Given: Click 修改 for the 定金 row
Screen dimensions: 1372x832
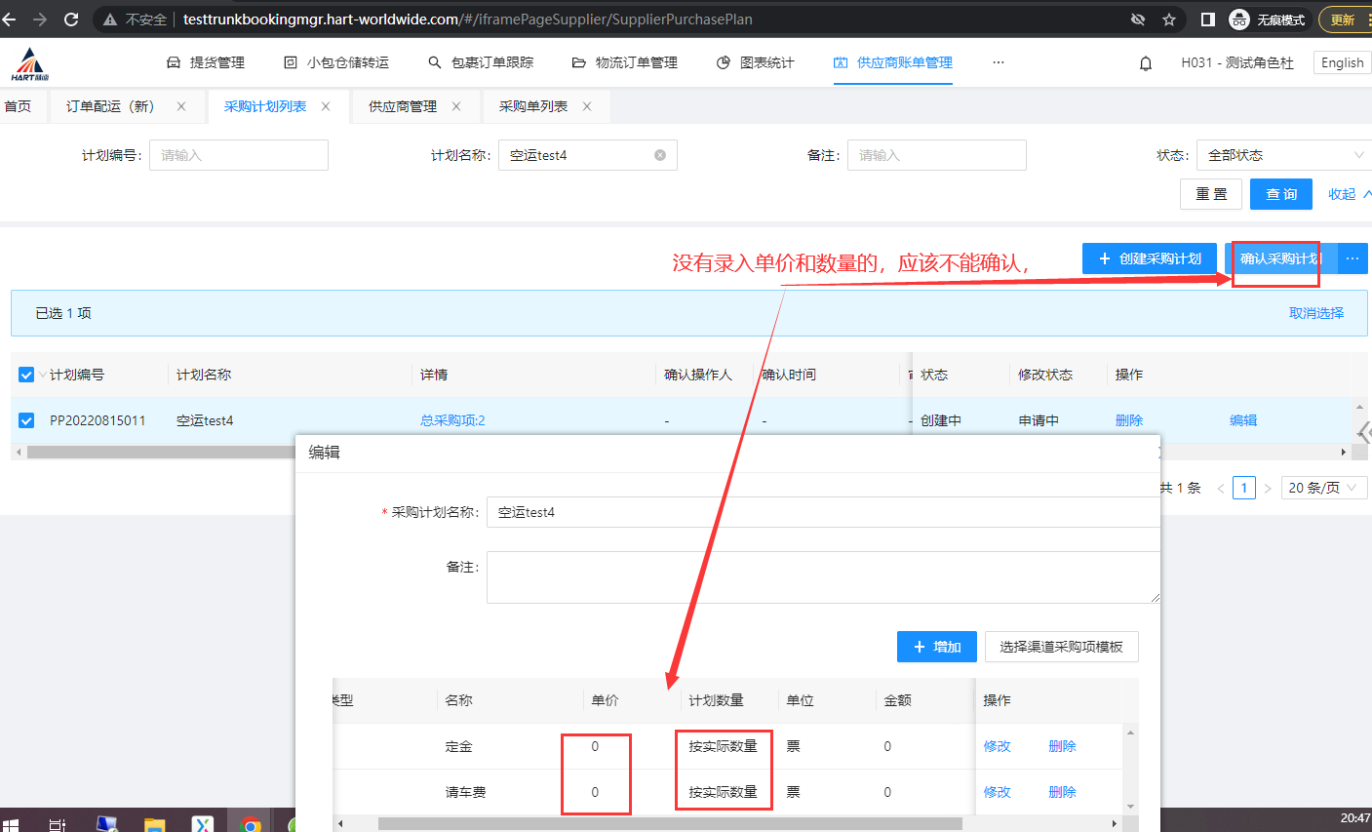Looking at the screenshot, I should [997, 746].
